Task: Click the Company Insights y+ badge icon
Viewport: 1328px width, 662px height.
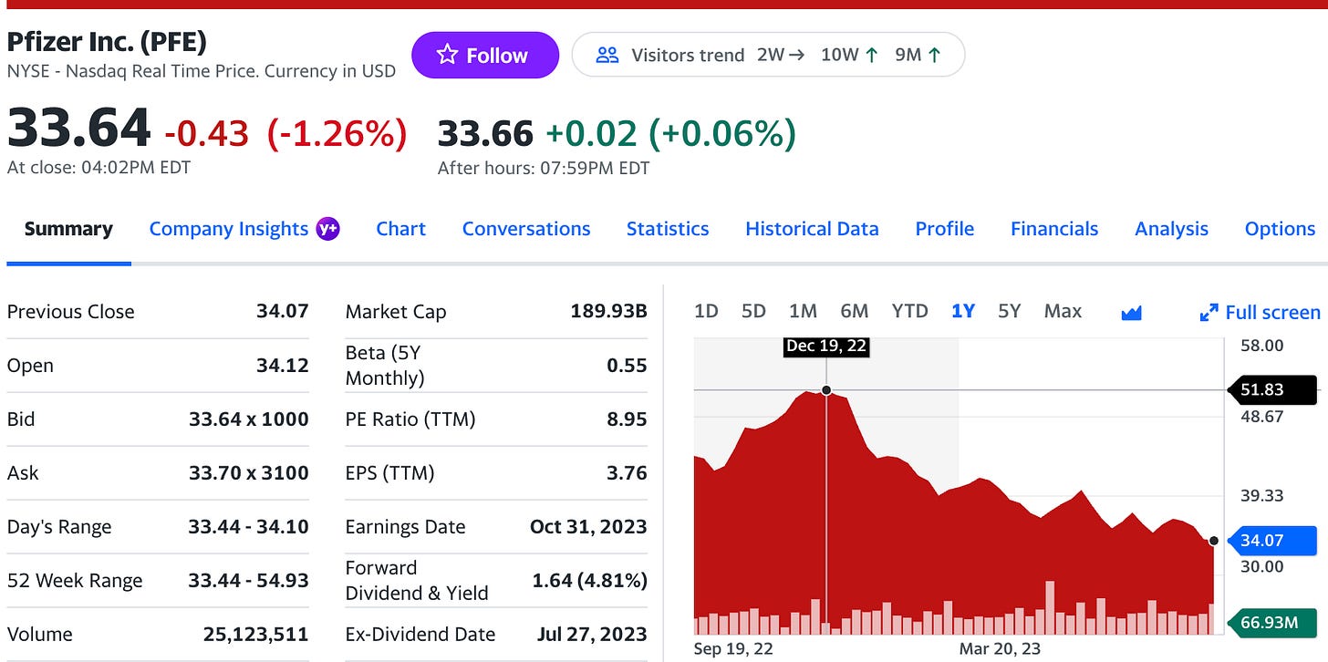Action: point(327,229)
